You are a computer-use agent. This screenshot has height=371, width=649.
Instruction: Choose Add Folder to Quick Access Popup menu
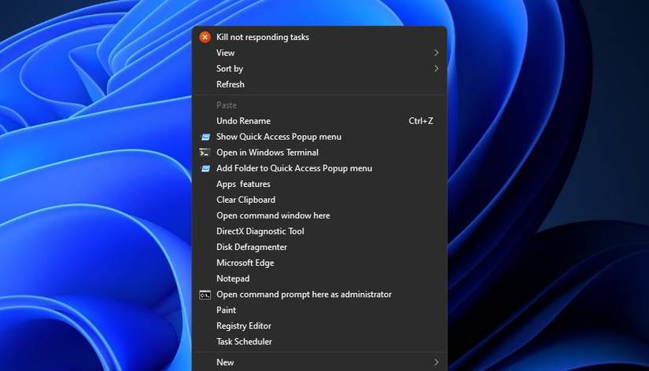pos(319,168)
